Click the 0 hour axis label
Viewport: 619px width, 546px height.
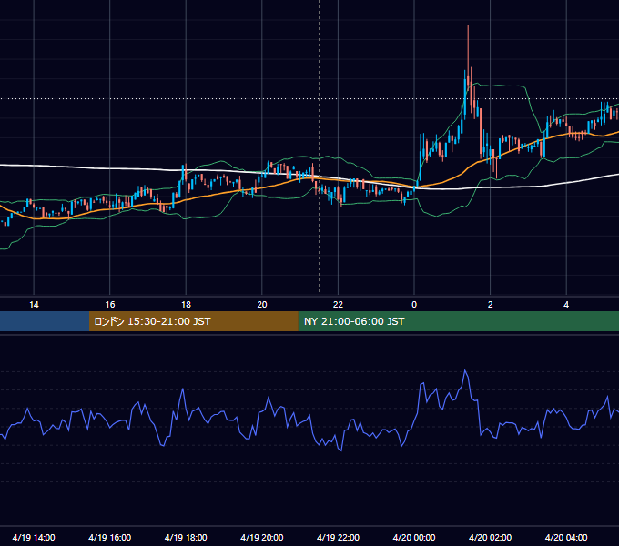[x=414, y=305]
